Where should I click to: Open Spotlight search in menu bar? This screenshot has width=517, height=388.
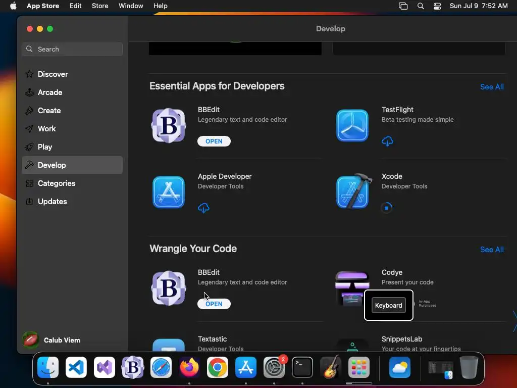pos(421,6)
